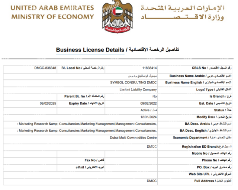Select the DMCC value in Full Address row
This screenshot has height=190, width=238.
[x=152, y=181]
